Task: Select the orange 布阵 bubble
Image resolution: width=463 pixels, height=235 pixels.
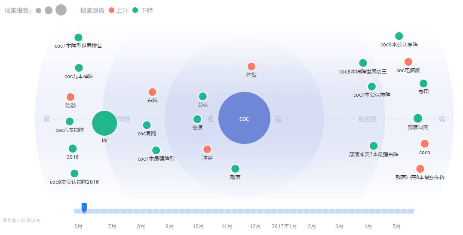Action: tap(152, 92)
